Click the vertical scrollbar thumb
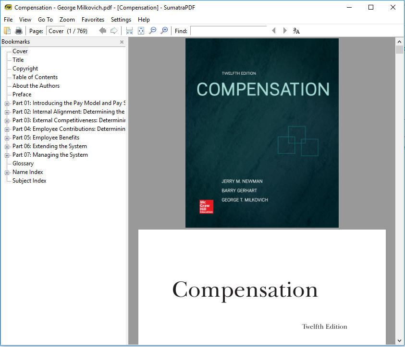Image resolution: width=405 pixels, height=347 pixels. [x=399, y=49]
